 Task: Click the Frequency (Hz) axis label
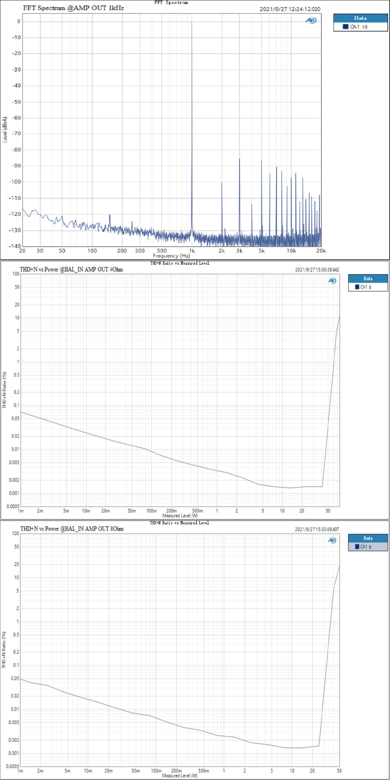tap(171, 256)
